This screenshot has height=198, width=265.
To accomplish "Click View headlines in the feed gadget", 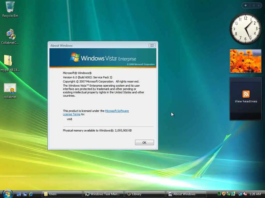I will pos(246,101).
